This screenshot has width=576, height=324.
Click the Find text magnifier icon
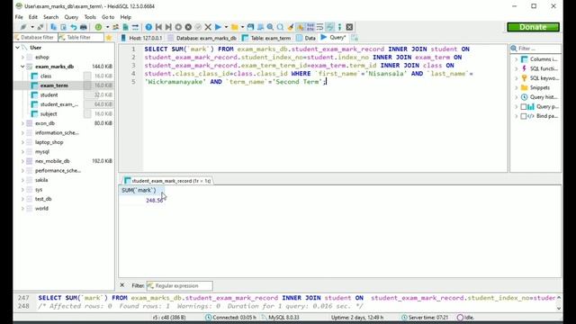tap(270, 27)
